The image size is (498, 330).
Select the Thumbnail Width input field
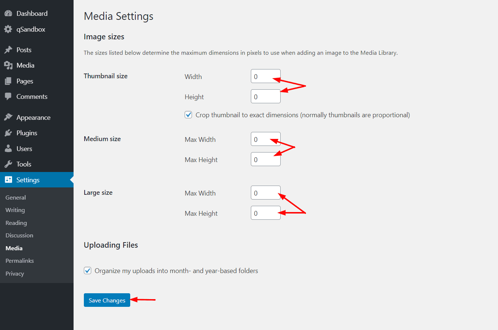(x=266, y=76)
